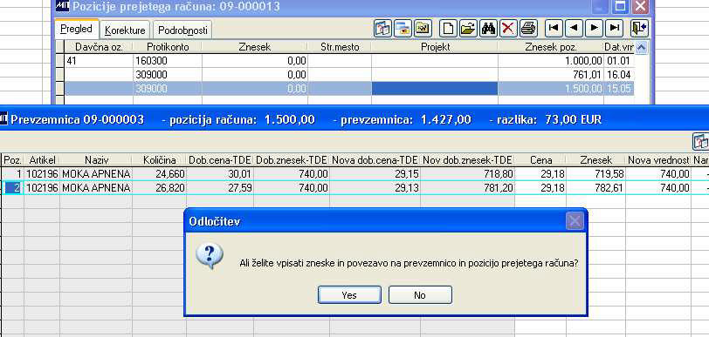The height and width of the screenshot is (337, 709).
Task: Click the help windows toolbar icon
Action: pyautogui.click(x=382, y=29)
